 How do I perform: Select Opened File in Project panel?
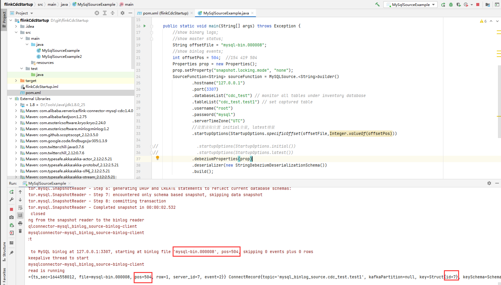(97, 13)
